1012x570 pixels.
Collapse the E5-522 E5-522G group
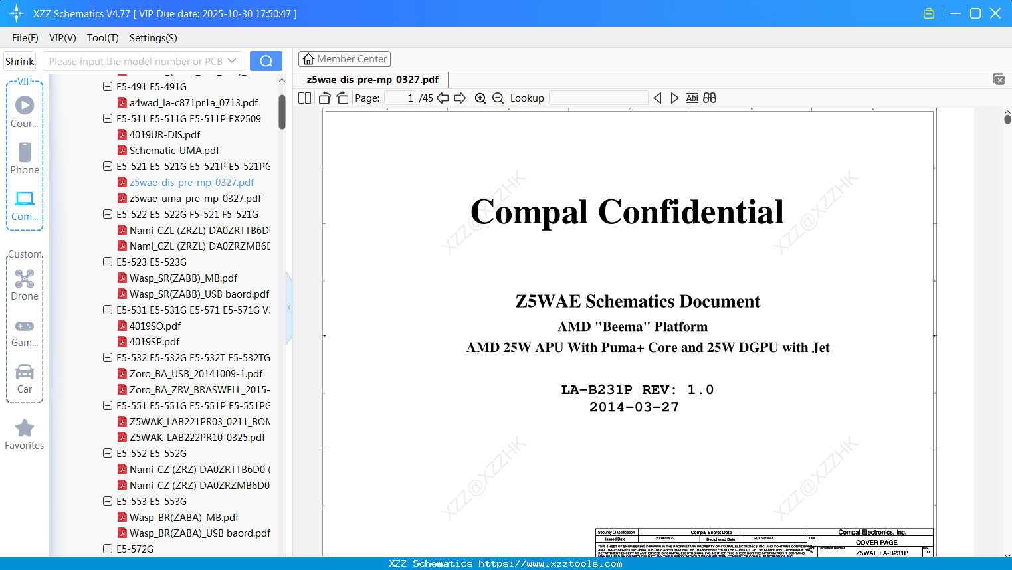click(108, 214)
